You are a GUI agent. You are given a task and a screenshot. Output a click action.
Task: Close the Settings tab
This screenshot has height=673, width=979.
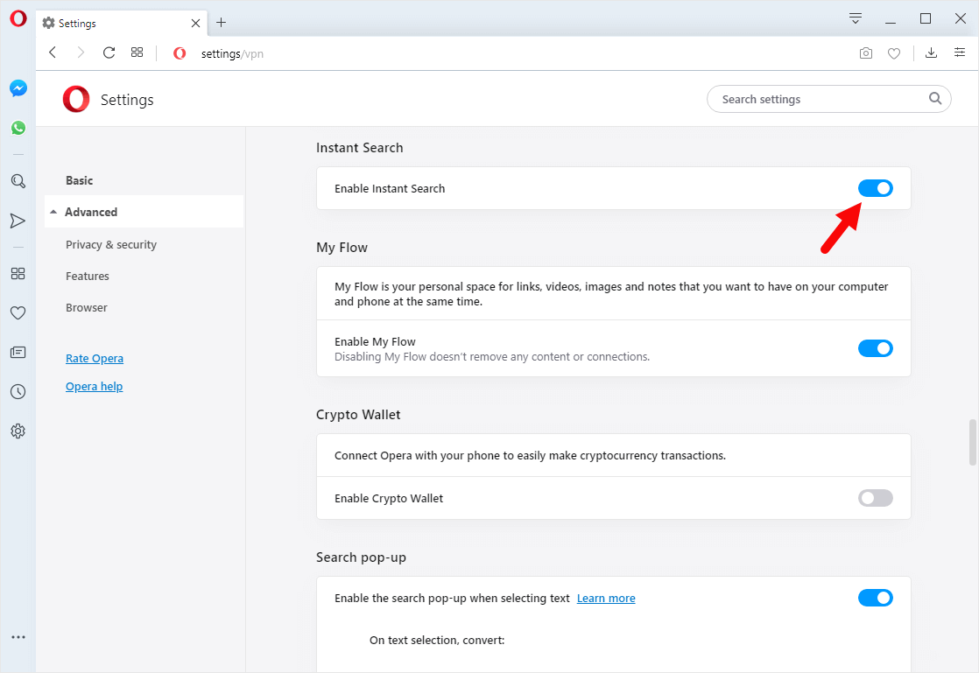pos(195,23)
